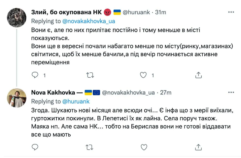Open more options for Nova Kakhovka's tweet
Screen dimensions: 241x158
(x=231, y=92)
